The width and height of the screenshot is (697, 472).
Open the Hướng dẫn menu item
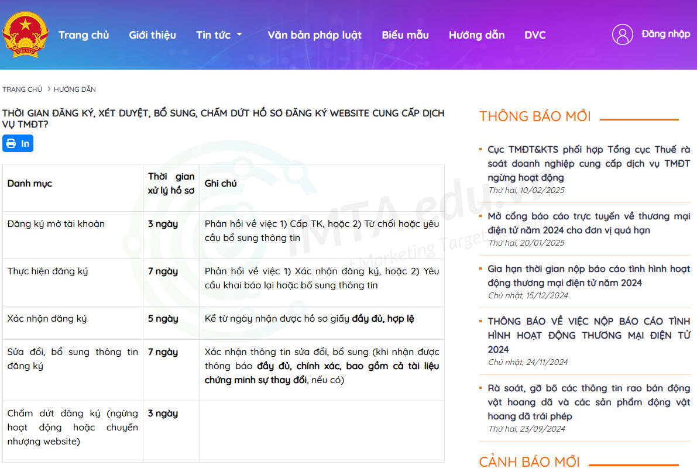pos(476,35)
